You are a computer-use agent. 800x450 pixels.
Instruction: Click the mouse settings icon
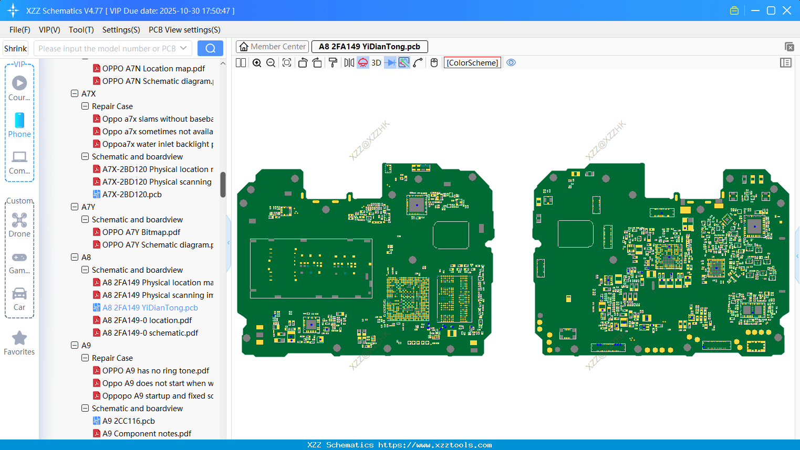[434, 63]
